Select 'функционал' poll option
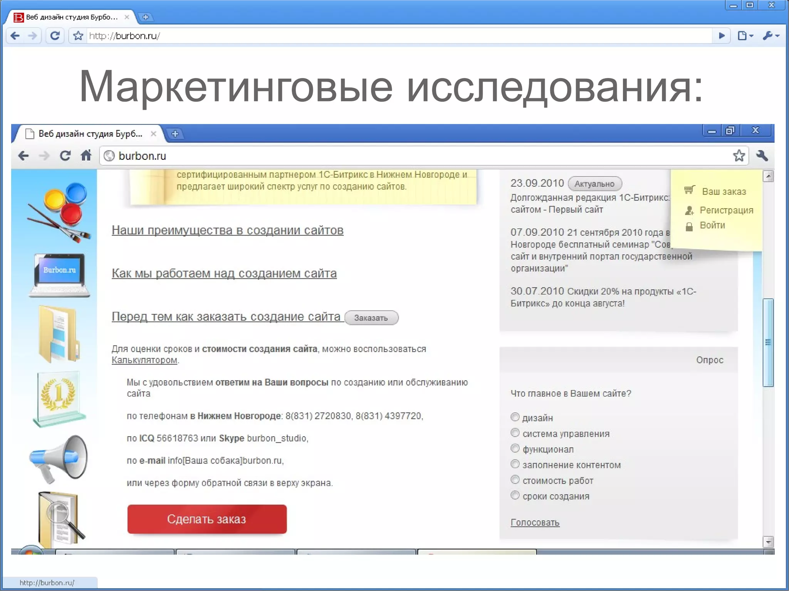The height and width of the screenshot is (591, 789). point(515,449)
